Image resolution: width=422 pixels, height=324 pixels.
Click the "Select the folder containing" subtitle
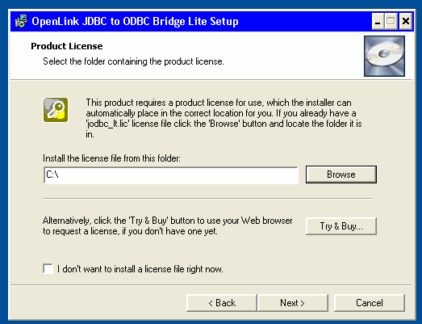pos(133,61)
